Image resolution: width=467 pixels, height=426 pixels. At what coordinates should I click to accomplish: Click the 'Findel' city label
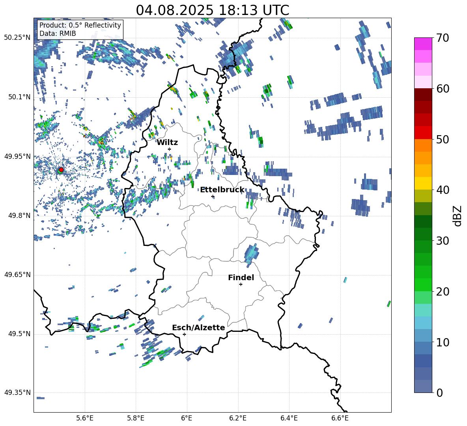[x=241, y=277]
